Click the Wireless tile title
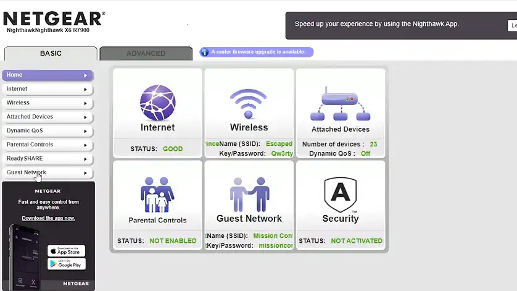The width and height of the screenshot is (517, 291). tap(249, 127)
